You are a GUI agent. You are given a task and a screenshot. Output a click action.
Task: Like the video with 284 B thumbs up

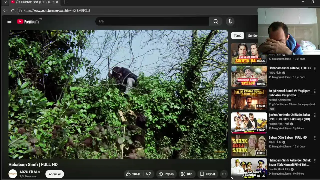pyautogui.click(x=133, y=174)
